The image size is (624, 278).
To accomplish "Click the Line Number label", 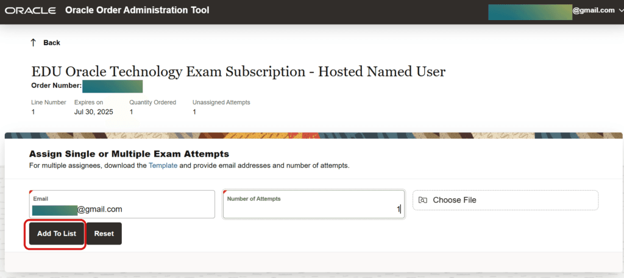I will point(49,102).
